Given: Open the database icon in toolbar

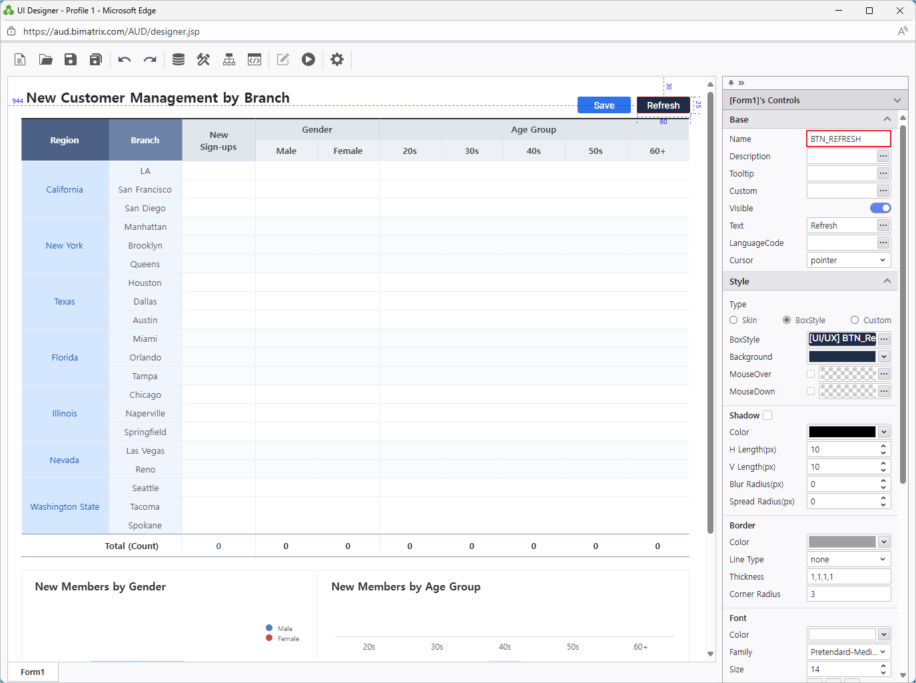Looking at the screenshot, I should pyautogui.click(x=179, y=60).
